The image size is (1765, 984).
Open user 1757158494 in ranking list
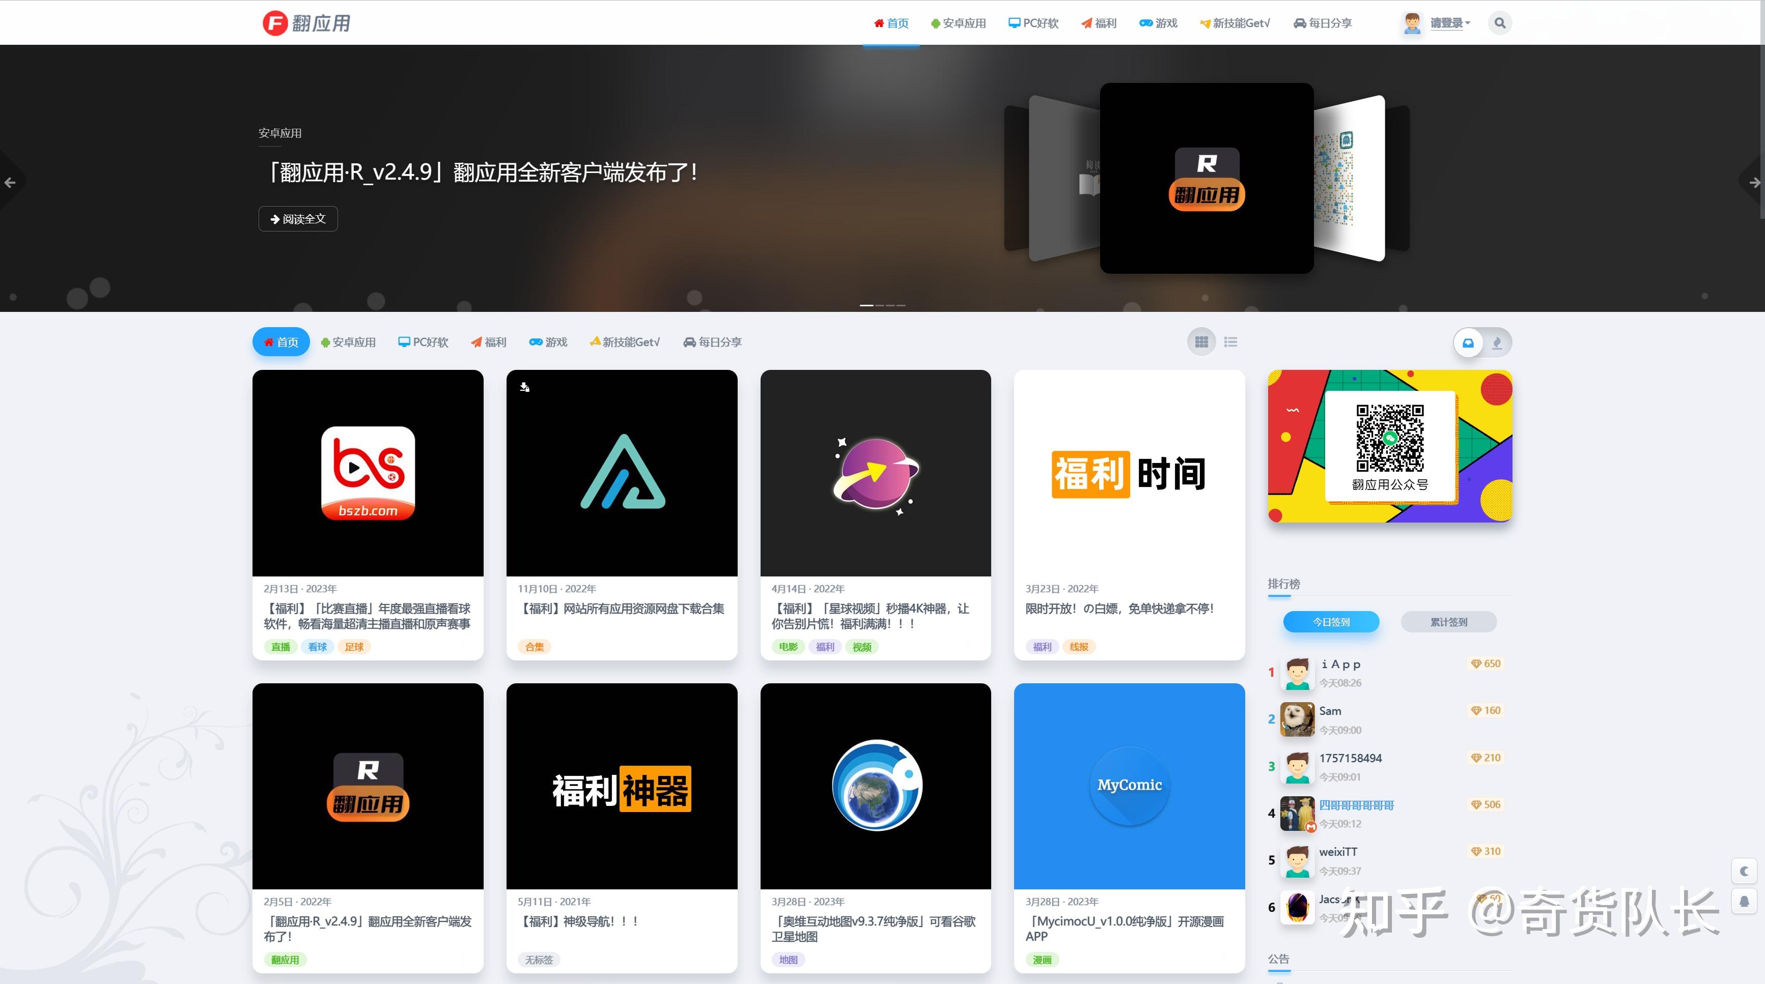coord(1350,758)
